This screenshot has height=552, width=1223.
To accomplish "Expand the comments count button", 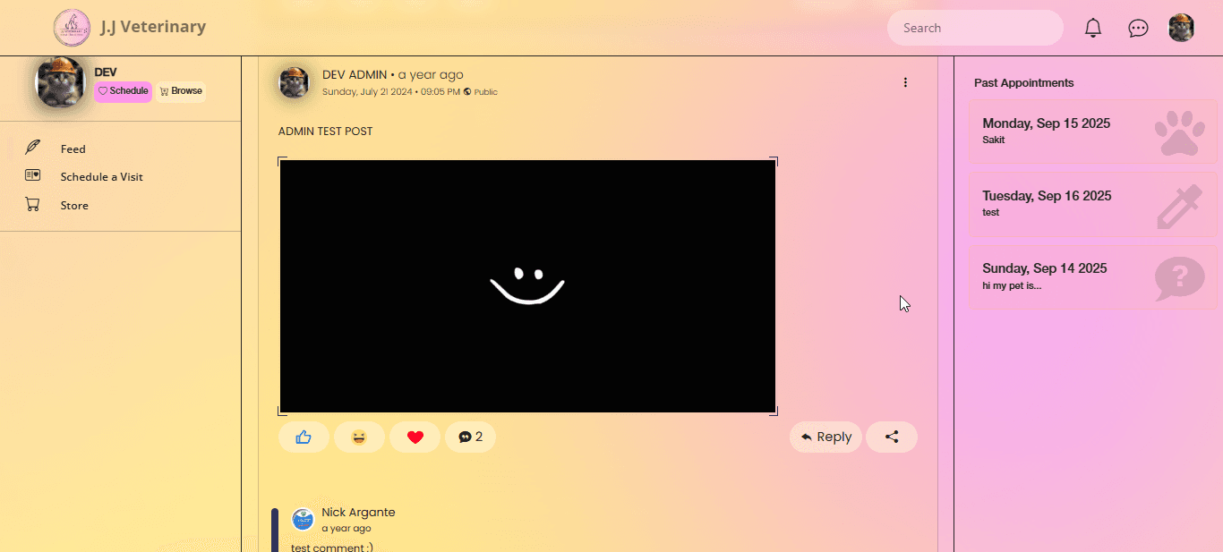I will tap(470, 437).
